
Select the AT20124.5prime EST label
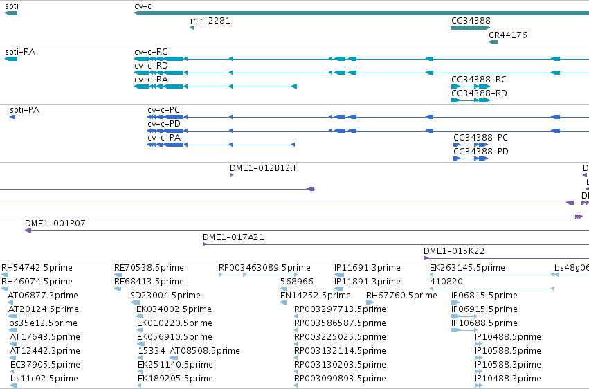click(44, 310)
